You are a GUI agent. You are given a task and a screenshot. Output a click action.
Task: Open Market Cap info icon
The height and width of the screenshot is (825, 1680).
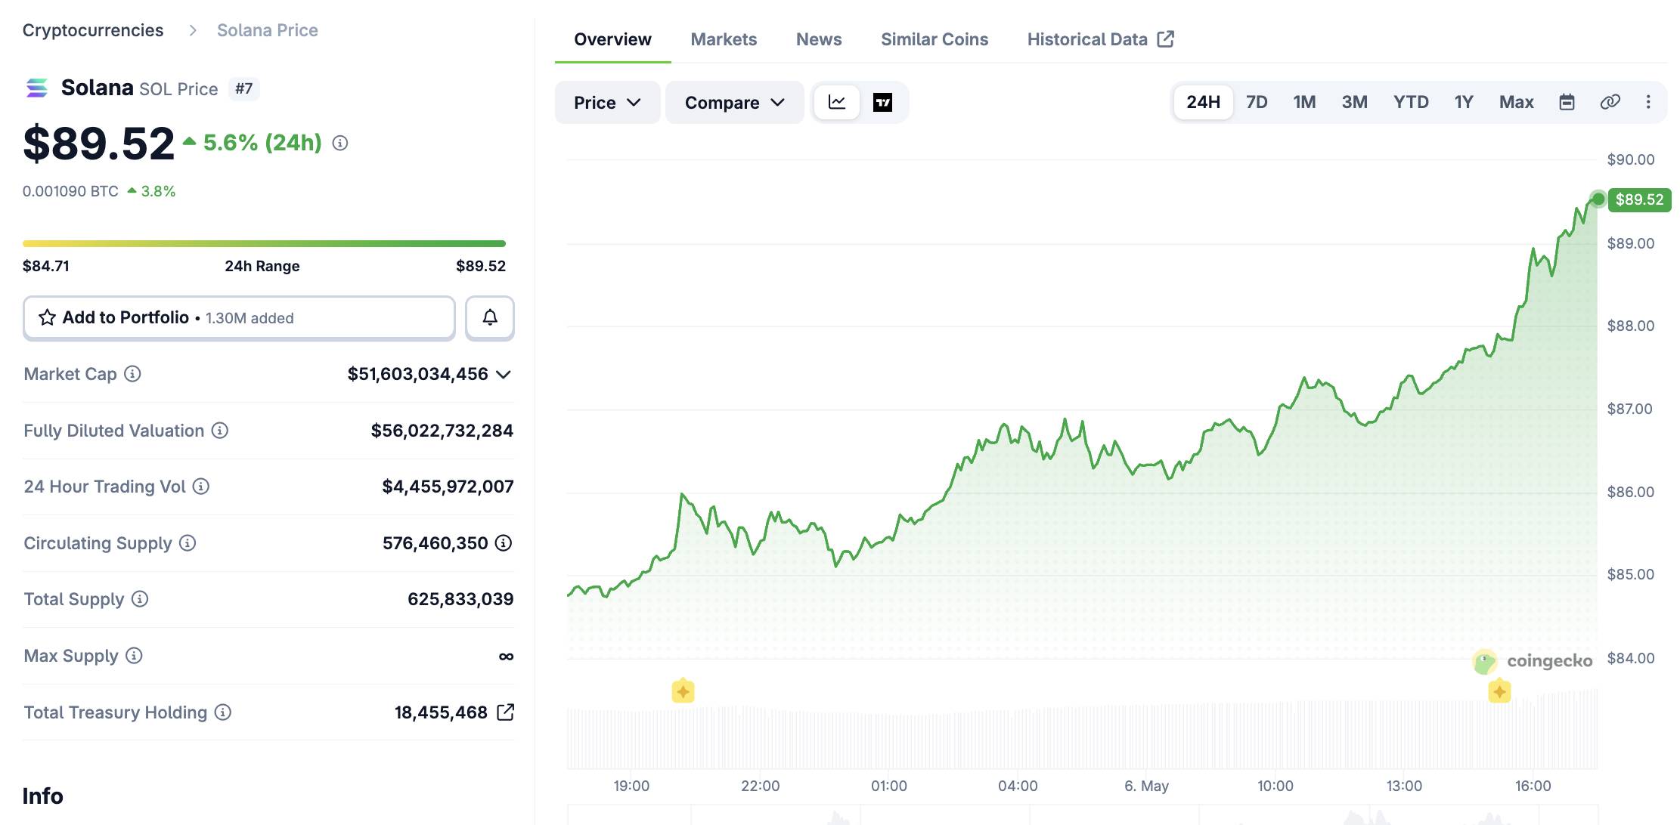point(132,374)
